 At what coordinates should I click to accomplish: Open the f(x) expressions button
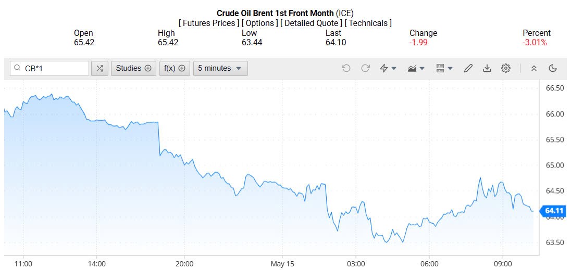(174, 68)
